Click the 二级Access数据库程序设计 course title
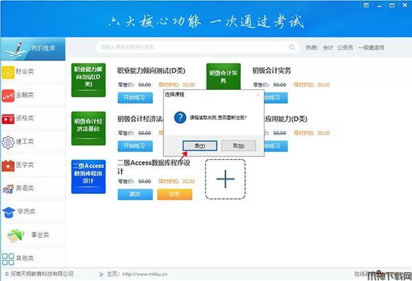 (154, 167)
